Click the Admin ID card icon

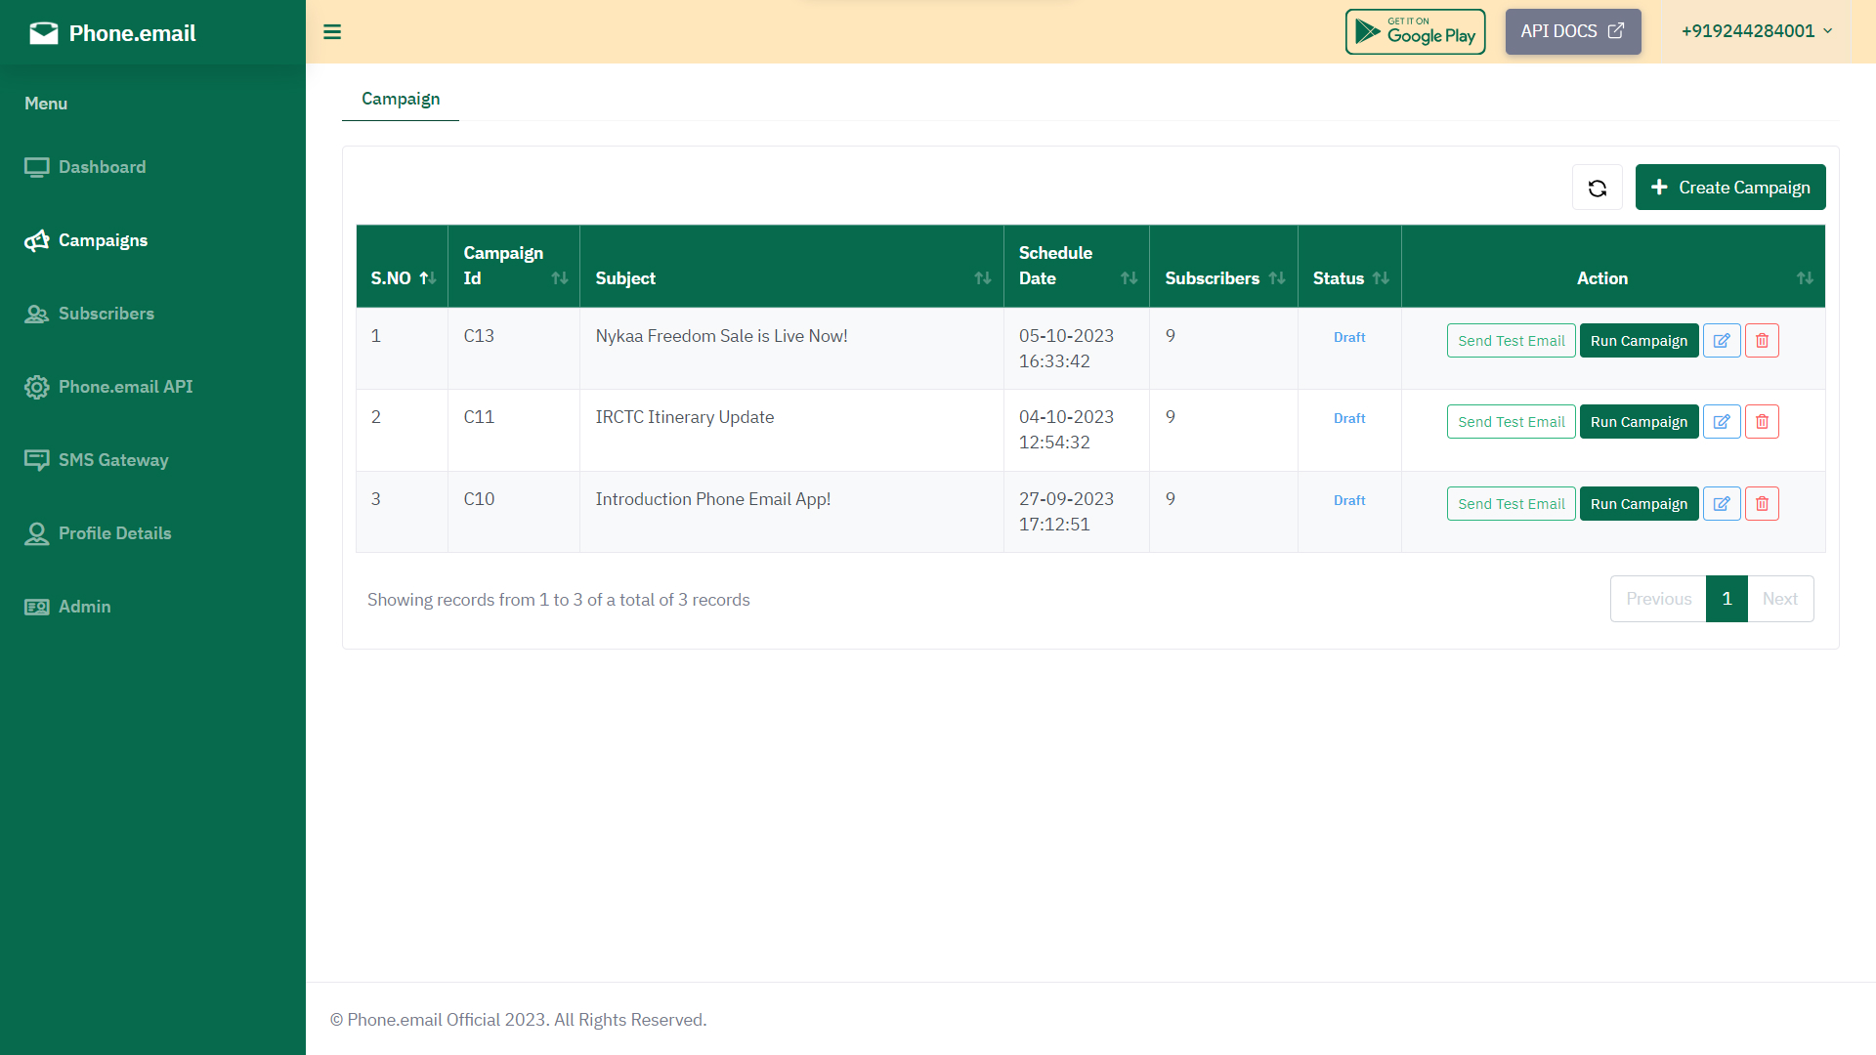[37, 608]
